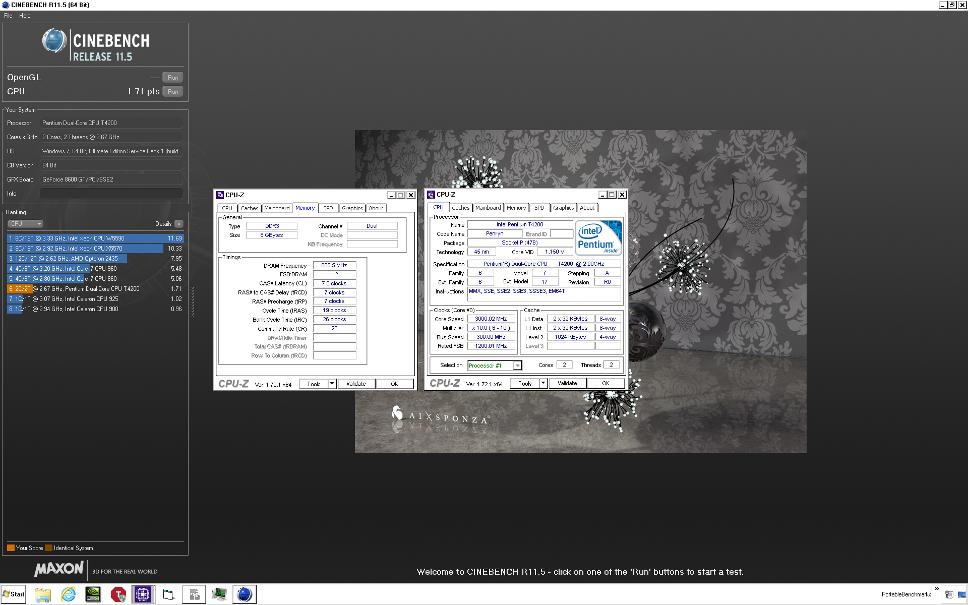Click the Start button
Screen dimensions: 968x605
14,594
